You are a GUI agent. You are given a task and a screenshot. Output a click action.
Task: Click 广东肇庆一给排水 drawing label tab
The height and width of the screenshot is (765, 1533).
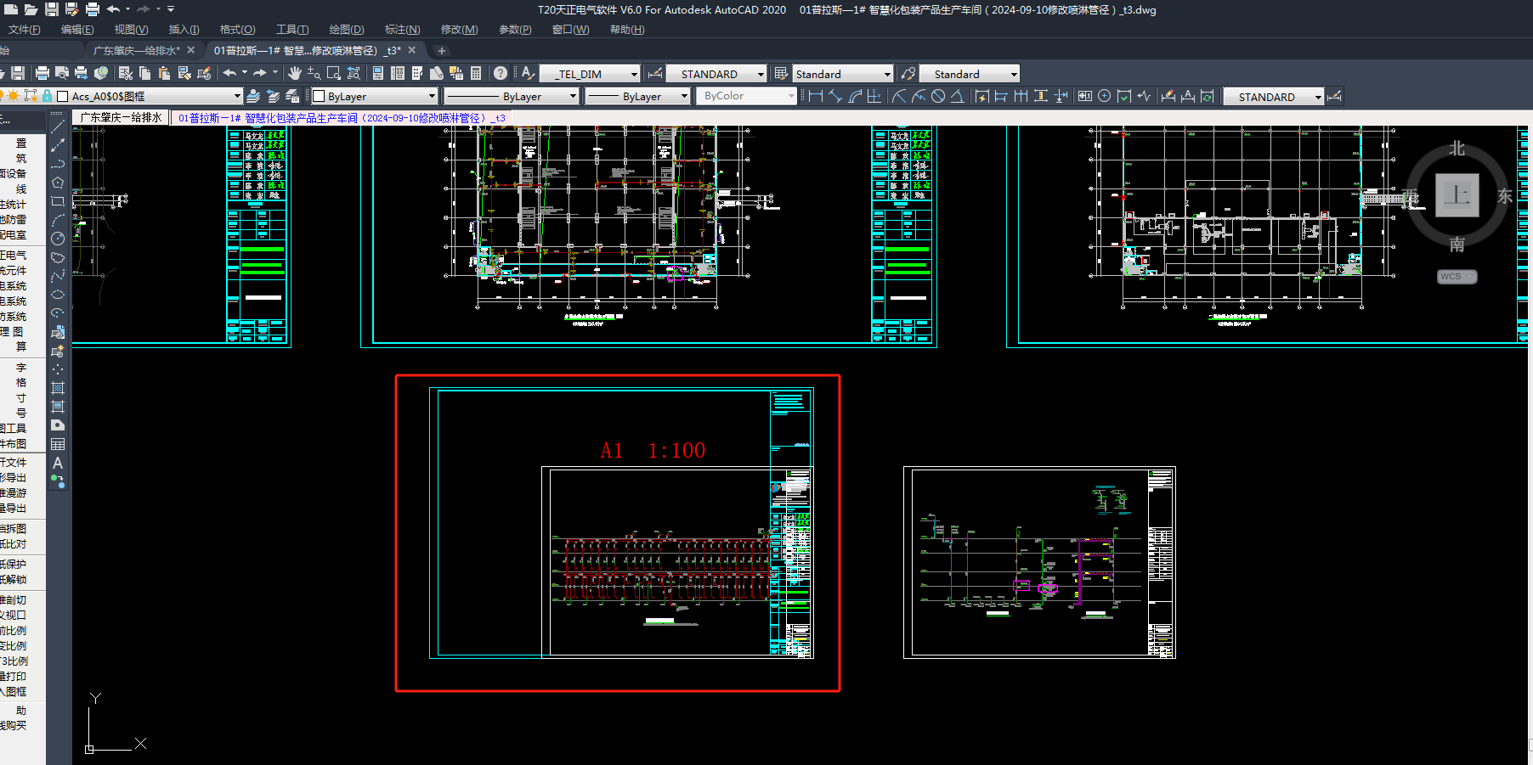coord(121,118)
